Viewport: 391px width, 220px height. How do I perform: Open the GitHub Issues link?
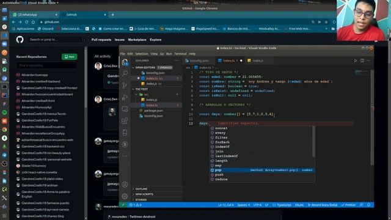pos(120,40)
